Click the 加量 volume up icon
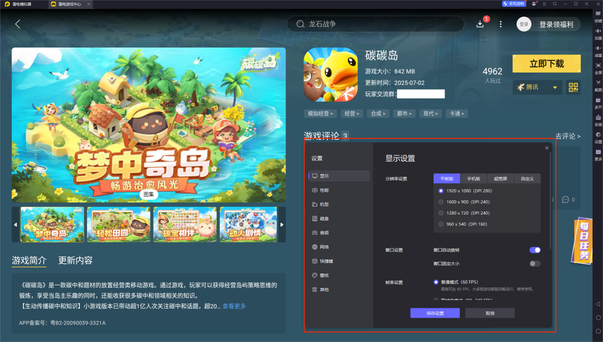This screenshot has height=342, width=603. click(x=598, y=34)
